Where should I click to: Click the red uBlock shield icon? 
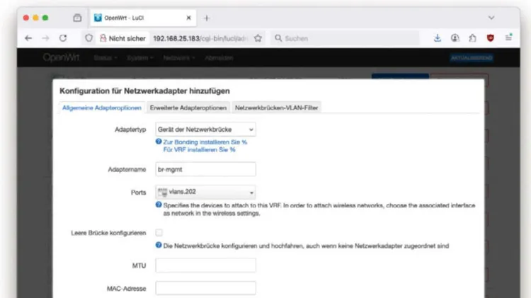pos(491,38)
